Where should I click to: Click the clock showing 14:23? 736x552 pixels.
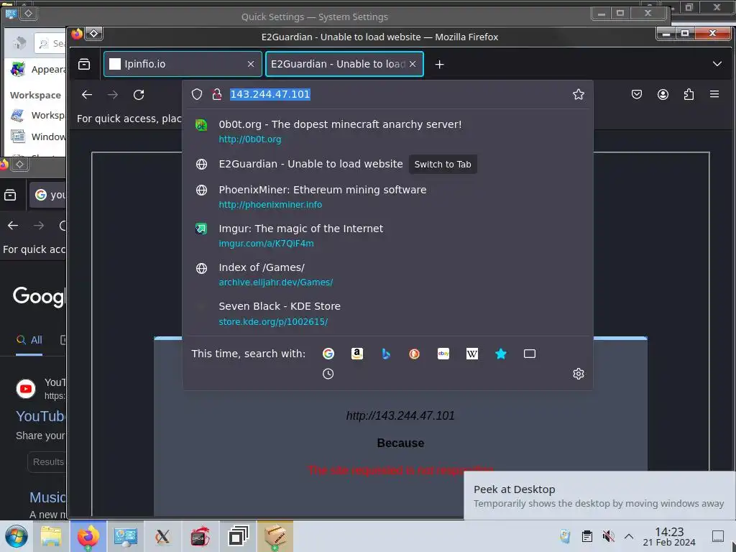pos(669,536)
